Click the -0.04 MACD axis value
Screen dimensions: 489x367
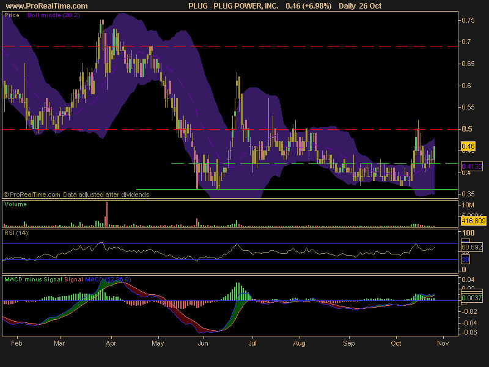(x=468, y=323)
